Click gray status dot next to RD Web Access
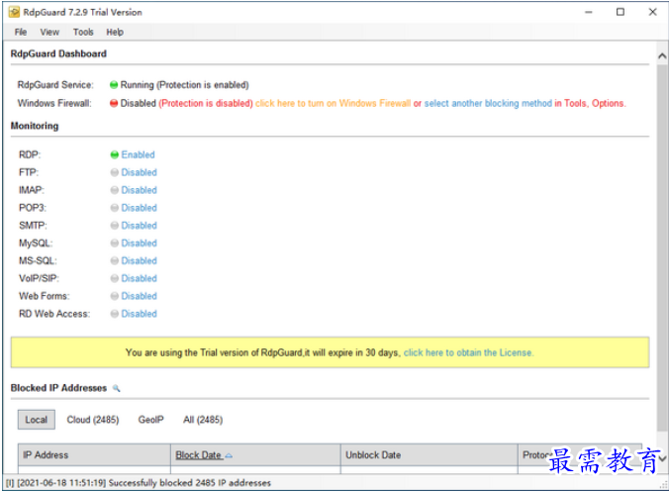 [x=115, y=314]
